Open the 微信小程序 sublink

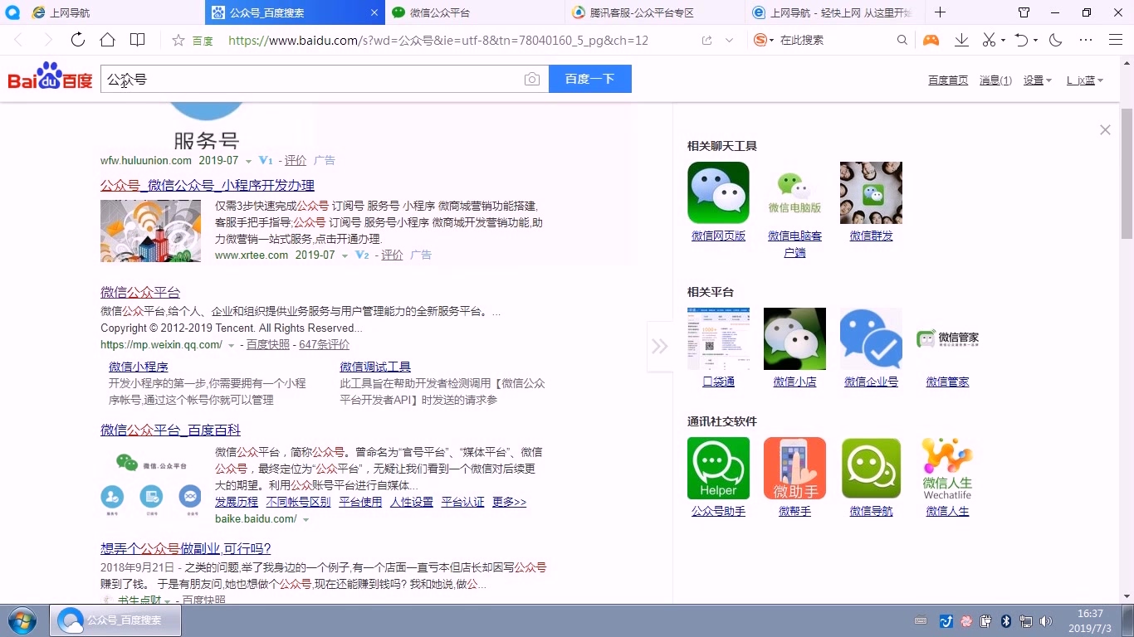(139, 367)
